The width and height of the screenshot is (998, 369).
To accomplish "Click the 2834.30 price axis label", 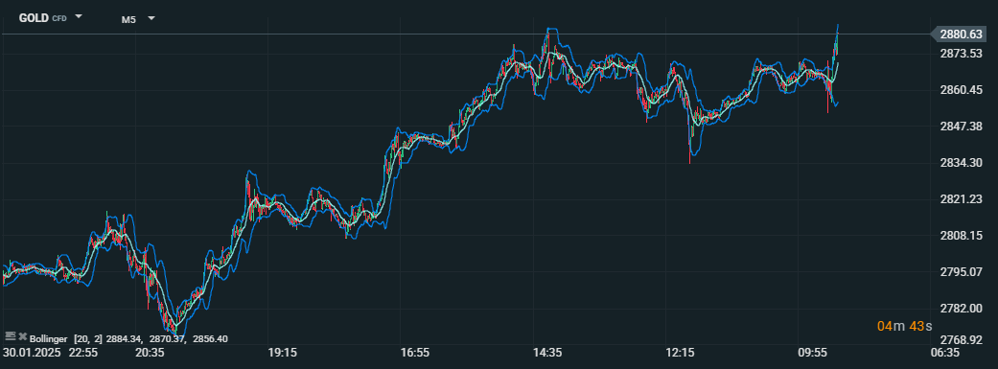I will (x=961, y=163).
